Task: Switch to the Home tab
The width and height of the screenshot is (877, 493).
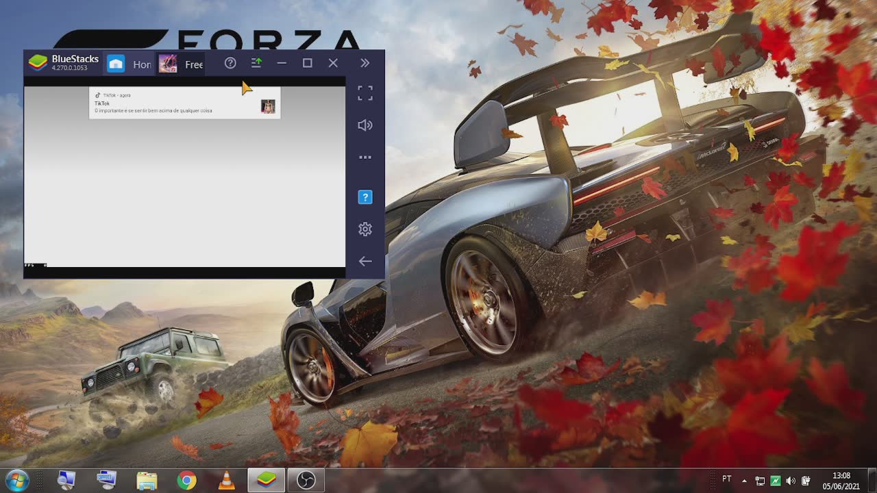Action: (129, 64)
